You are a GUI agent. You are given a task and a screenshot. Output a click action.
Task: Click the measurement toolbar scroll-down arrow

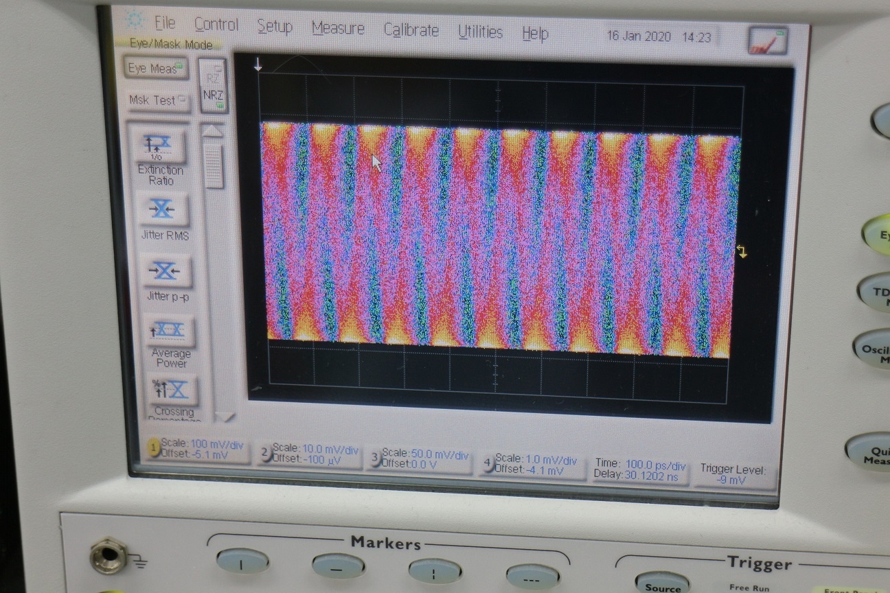tap(225, 417)
